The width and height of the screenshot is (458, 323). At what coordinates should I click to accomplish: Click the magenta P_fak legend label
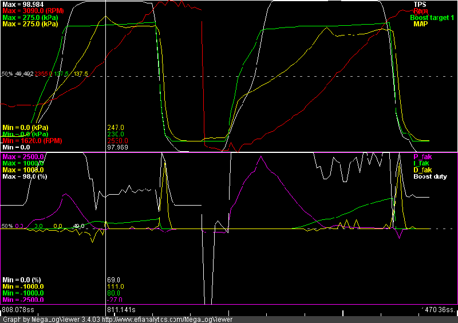423,156
